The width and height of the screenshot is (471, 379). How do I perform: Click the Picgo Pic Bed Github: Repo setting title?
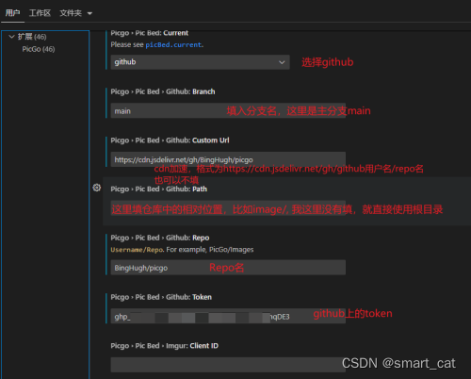click(160, 238)
